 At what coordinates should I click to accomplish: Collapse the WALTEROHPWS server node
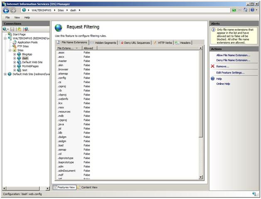point(5,38)
